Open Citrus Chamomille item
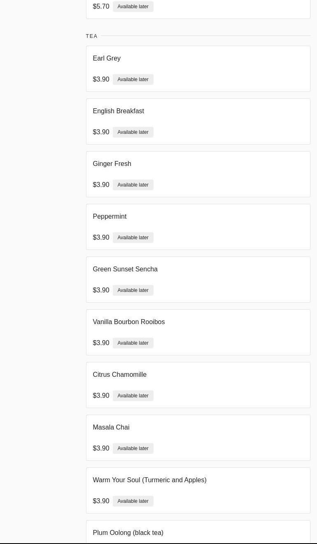 click(x=119, y=375)
